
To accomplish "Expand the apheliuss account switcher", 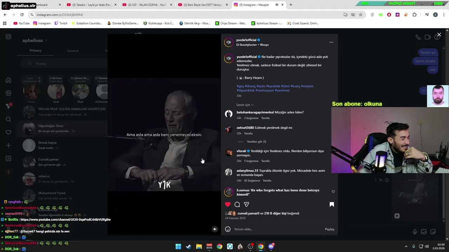I will coord(35,41).
